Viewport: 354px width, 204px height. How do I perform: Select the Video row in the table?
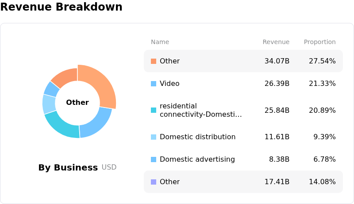tap(243, 83)
